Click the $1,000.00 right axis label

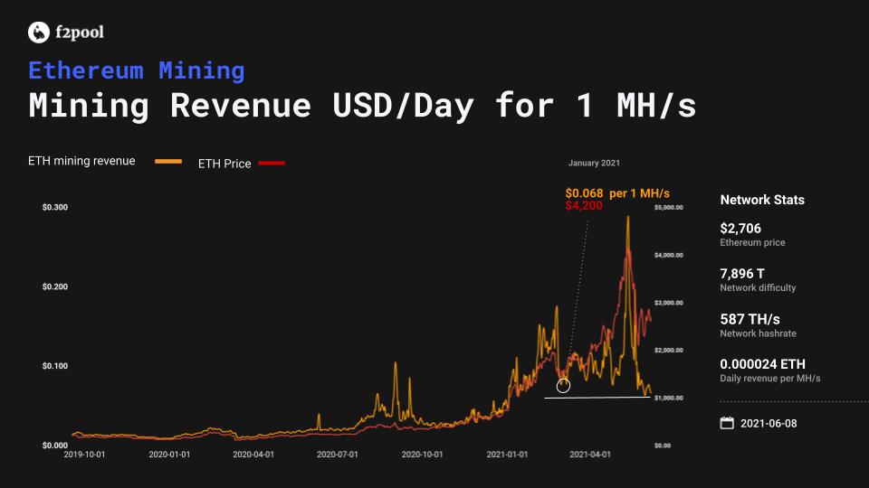tap(668, 398)
